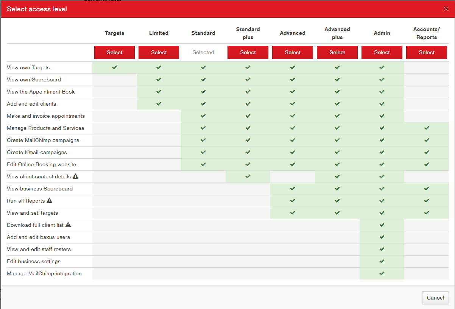455x309 pixels.
Task: Click Admin checkmark for Edit business settings
Action: click(382, 261)
